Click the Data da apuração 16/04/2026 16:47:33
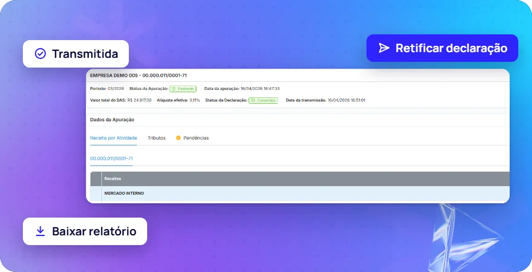 click(242, 89)
